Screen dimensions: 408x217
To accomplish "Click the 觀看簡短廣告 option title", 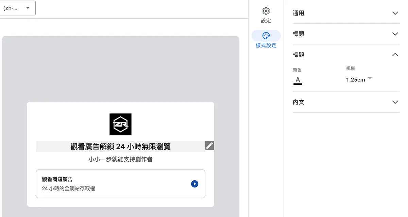I will (57, 179).
